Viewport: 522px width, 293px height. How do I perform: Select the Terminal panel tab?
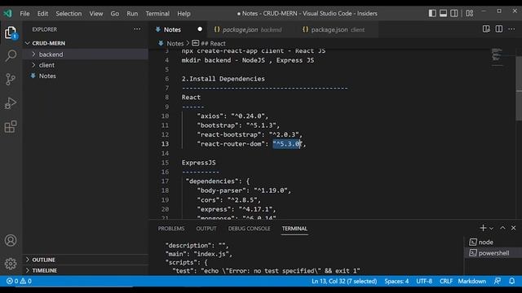[294, 229]
